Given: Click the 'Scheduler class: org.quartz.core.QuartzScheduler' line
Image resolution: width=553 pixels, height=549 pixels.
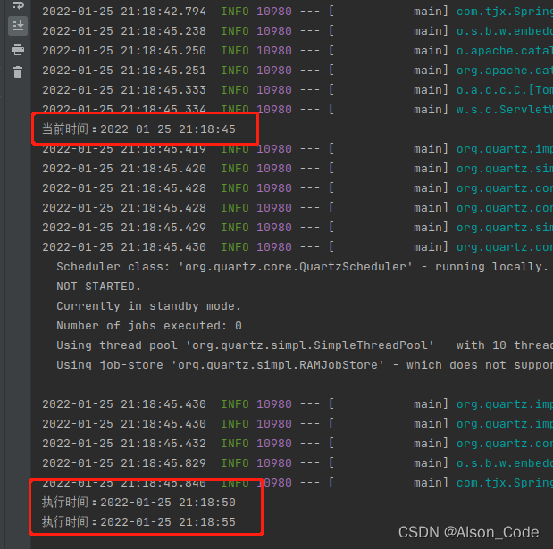Looking at the screenshot, I should click(x=302, y=267).
